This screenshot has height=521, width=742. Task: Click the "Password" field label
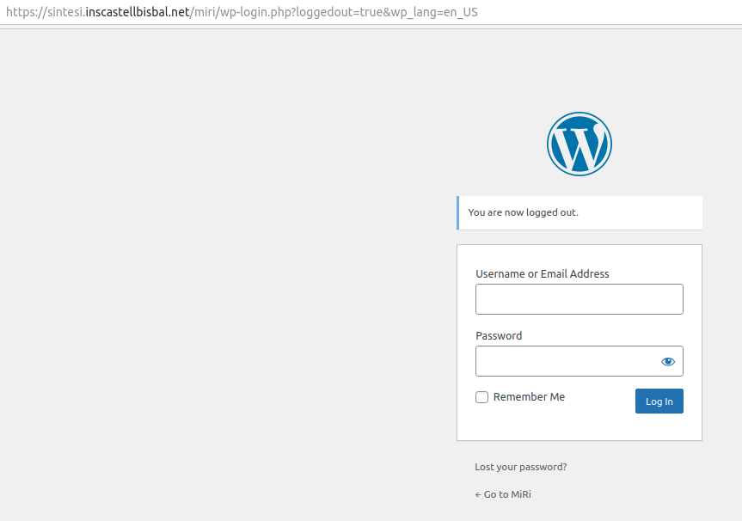[499, 336]
